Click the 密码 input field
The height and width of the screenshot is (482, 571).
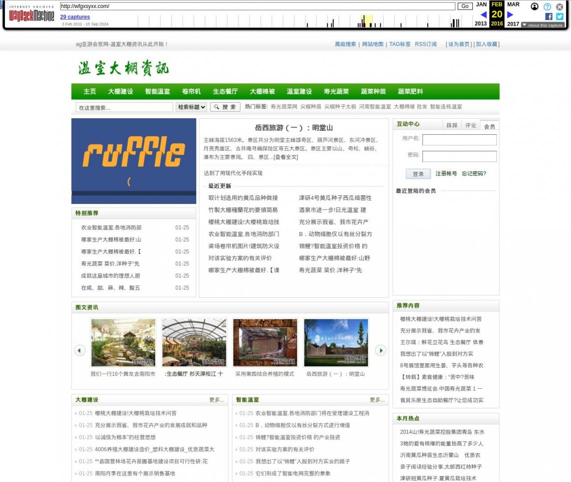click(459, 156)
